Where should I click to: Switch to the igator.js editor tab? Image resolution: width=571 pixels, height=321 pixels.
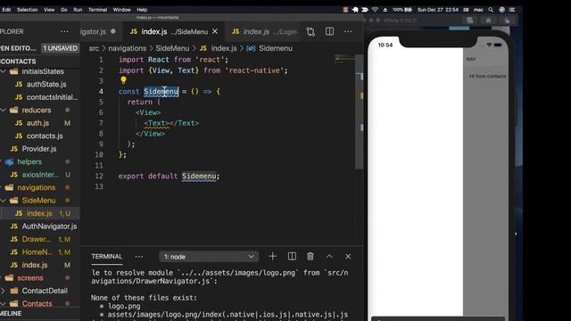pos(93,32)
